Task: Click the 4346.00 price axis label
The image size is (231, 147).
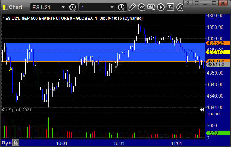Action: click(215, 96)
